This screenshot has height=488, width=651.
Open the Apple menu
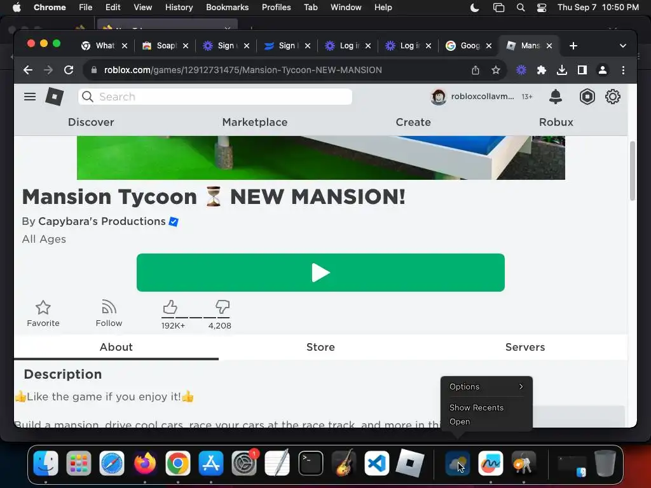17,8
